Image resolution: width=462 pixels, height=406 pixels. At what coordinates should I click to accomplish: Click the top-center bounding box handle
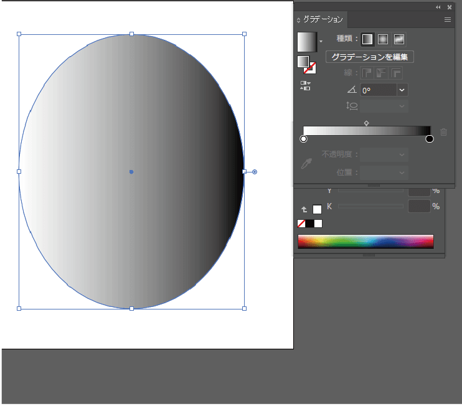coord(132,34)
